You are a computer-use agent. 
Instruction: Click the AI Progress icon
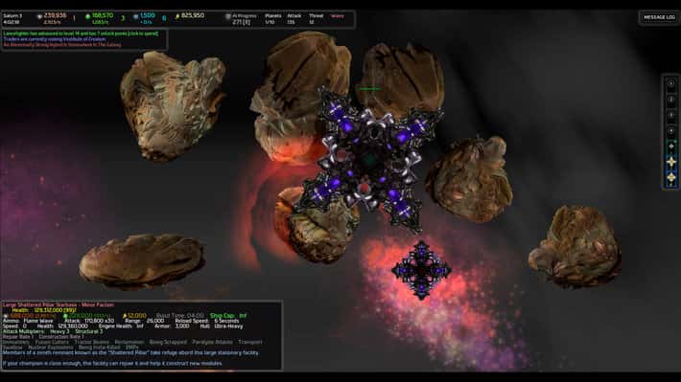[227, 16]
